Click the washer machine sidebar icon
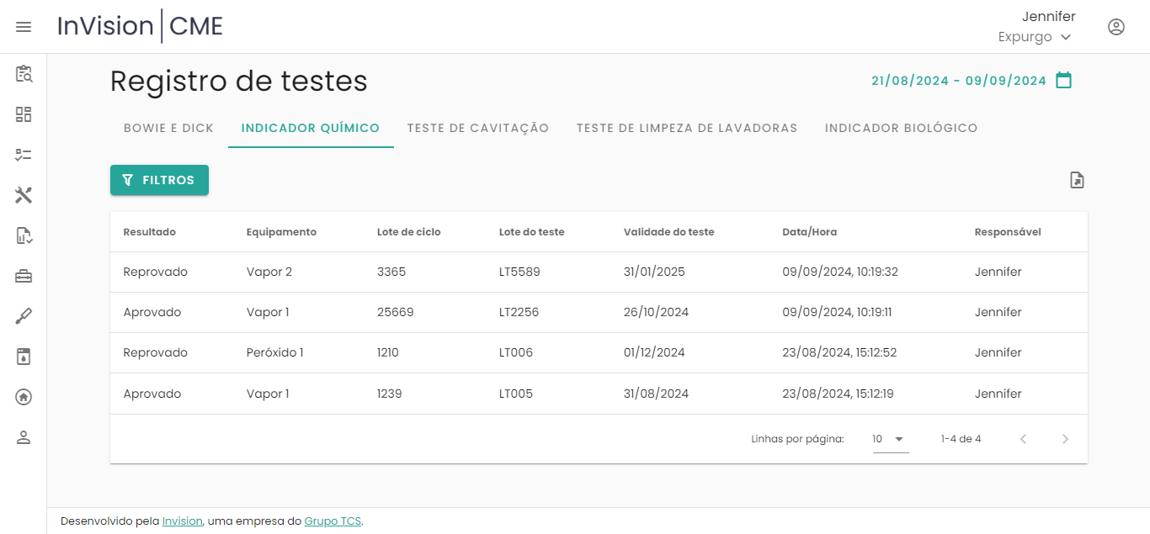Viewport: 1150px width, 534px height. click(24, 357)
